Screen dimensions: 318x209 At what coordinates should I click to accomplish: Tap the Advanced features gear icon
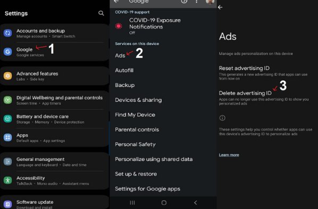click(7, 76)
